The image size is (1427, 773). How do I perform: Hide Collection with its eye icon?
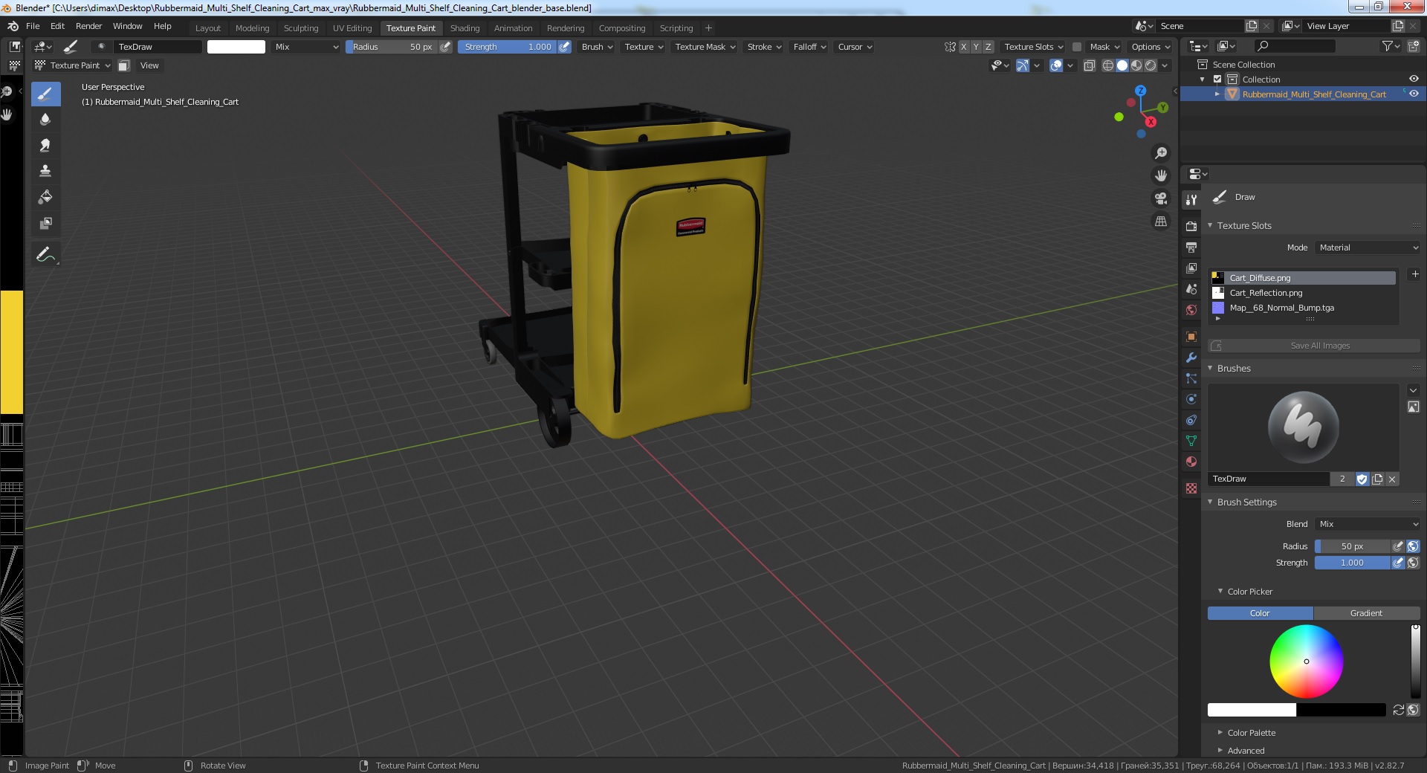click(1414, 79)
